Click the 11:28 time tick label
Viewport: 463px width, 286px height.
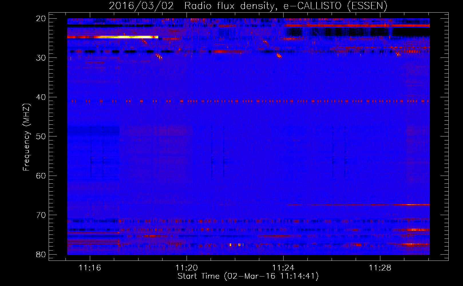click(x=380, y=268)
